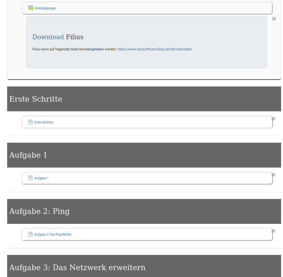
Task: Click the Aufgabe 1 page icon
Action: pyautogui.click(x=31, y=178)
